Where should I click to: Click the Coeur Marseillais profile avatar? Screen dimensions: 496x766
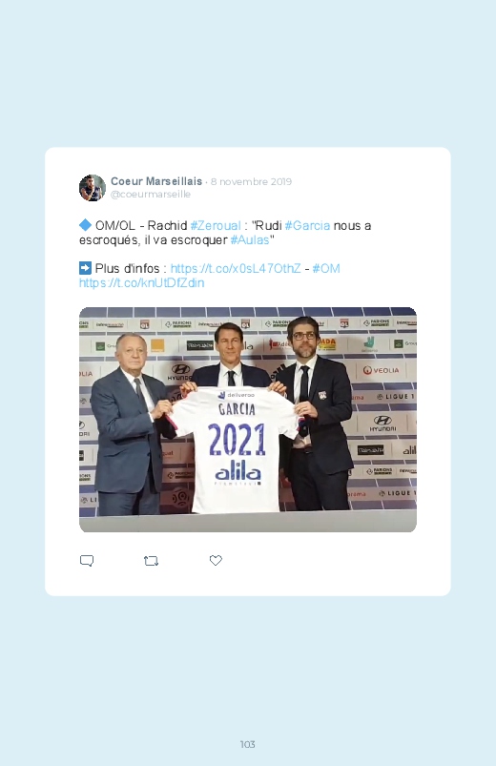coord(93,188)
